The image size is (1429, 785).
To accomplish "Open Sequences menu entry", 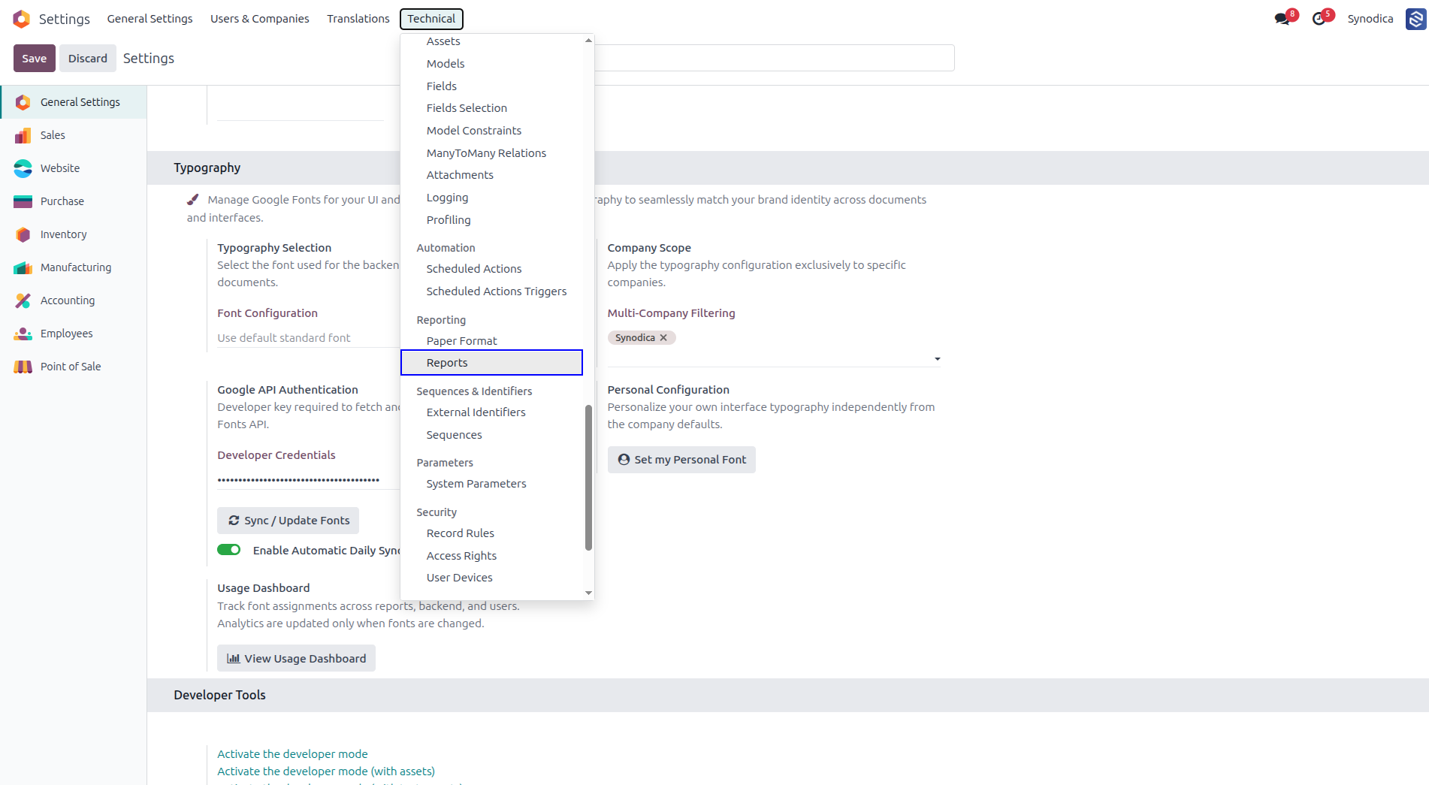I will point(491,435).
